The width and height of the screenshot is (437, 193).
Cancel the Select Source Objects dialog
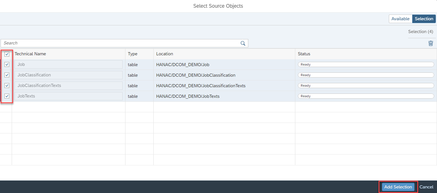click(x=426, y=187)
